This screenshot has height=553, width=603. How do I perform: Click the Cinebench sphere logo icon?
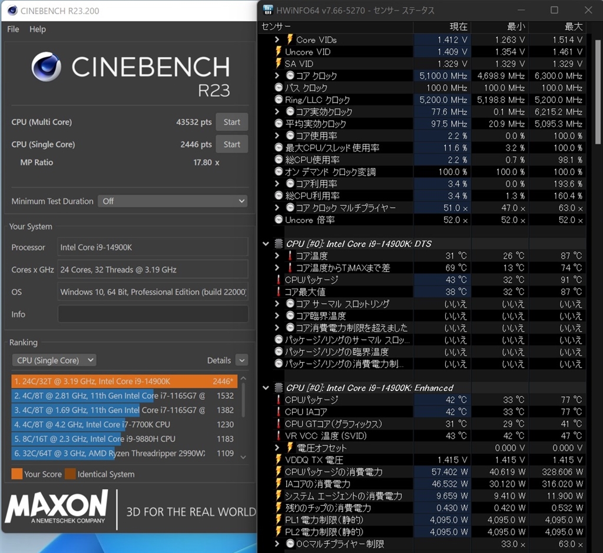point(48,67)
